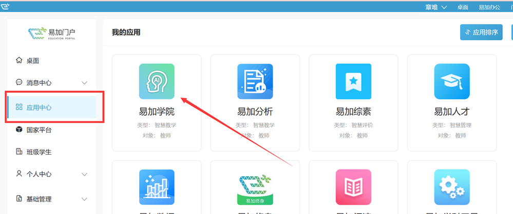
Task: Click the class icon beside 班级学生
Action: coord(19,152)
